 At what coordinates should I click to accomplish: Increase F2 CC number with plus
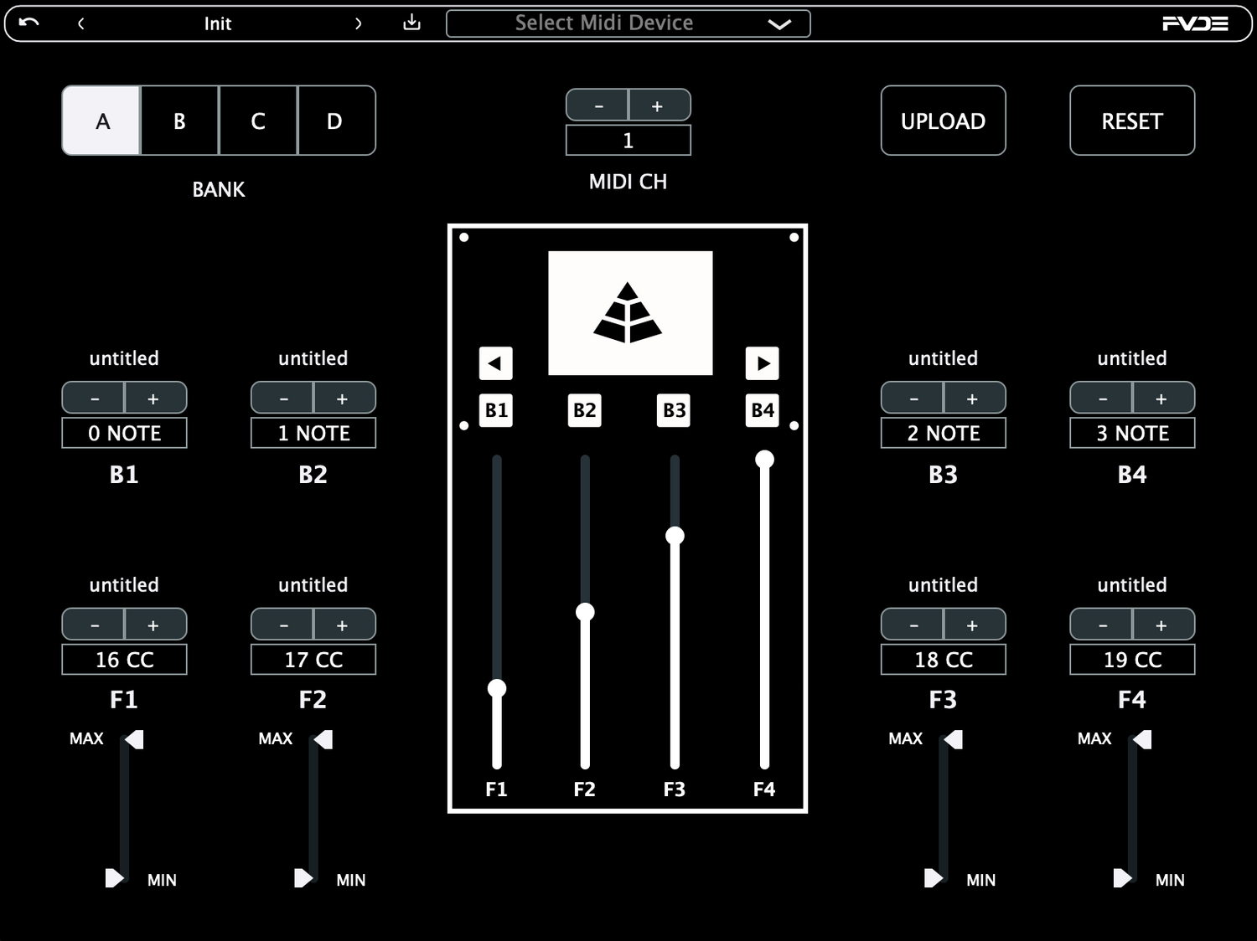coord(344,625)
